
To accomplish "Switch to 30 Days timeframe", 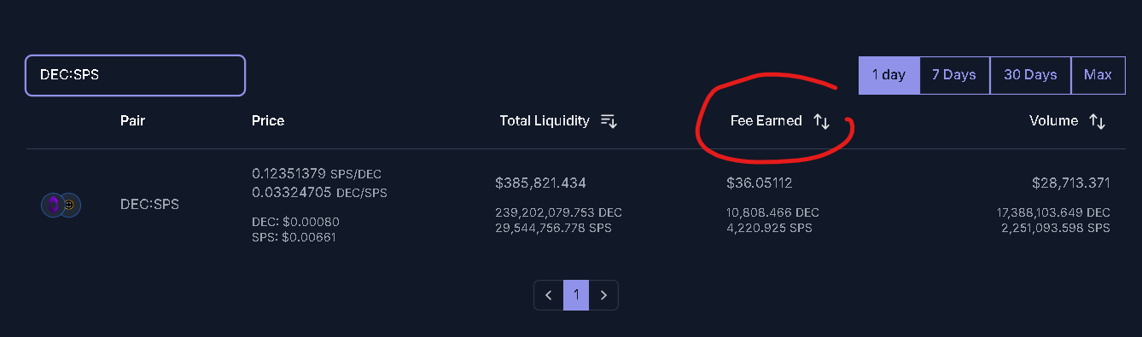I will (1030, 75).
